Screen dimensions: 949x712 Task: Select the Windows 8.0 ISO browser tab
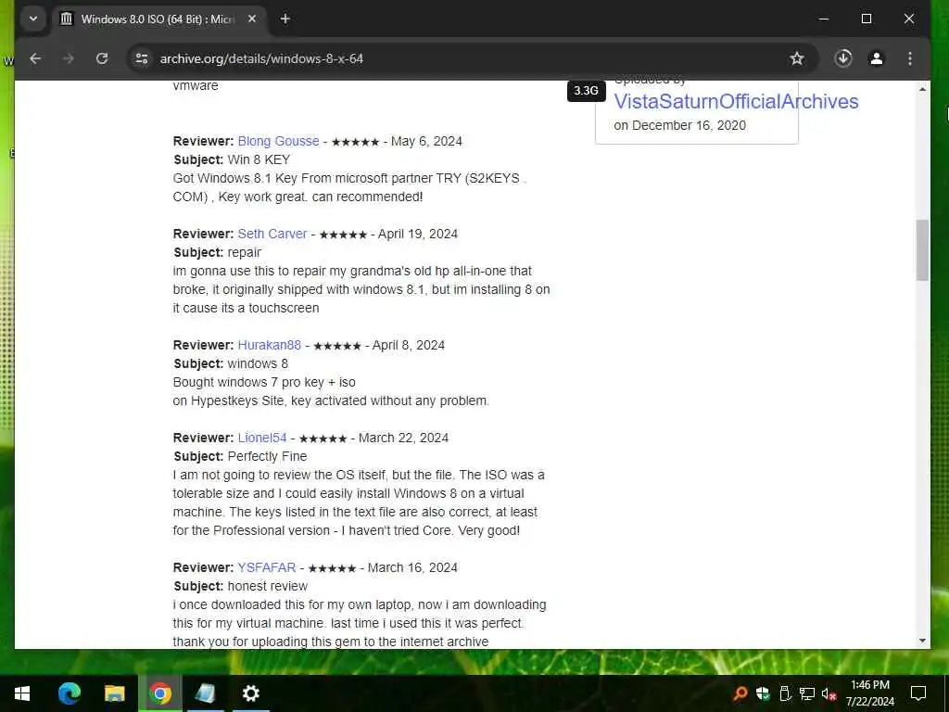158,19
